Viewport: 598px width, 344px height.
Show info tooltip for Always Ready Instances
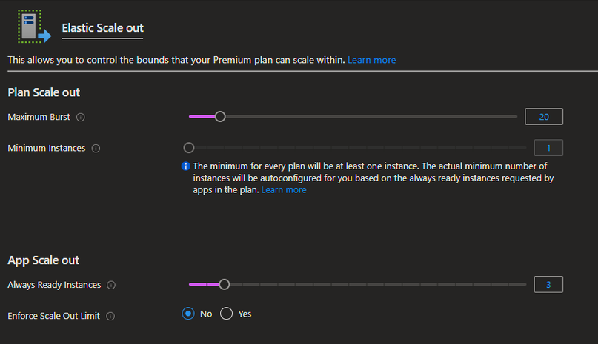[x=111, y=285]
